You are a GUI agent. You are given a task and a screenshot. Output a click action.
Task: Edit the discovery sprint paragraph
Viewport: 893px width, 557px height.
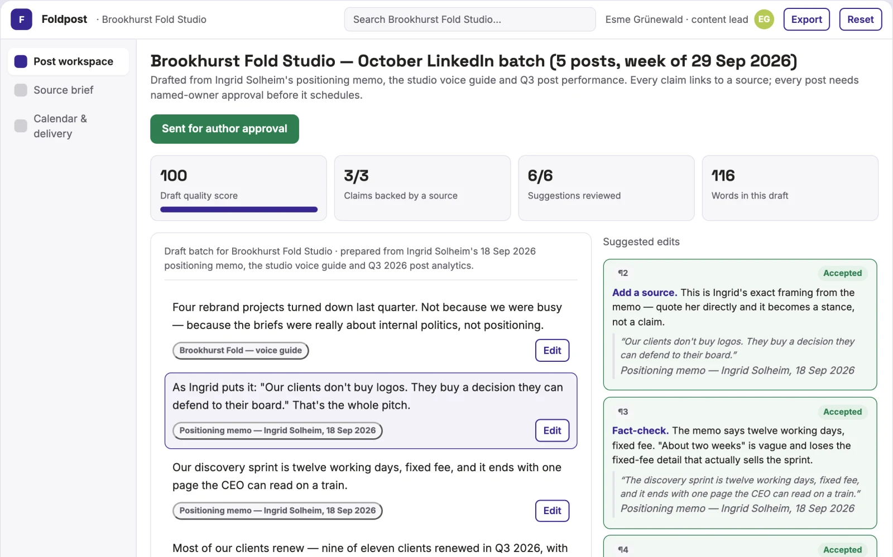[x=552, y=511]
